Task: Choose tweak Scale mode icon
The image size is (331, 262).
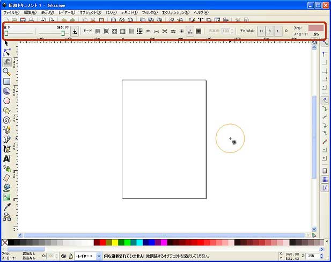Action: tap(123, 31)
